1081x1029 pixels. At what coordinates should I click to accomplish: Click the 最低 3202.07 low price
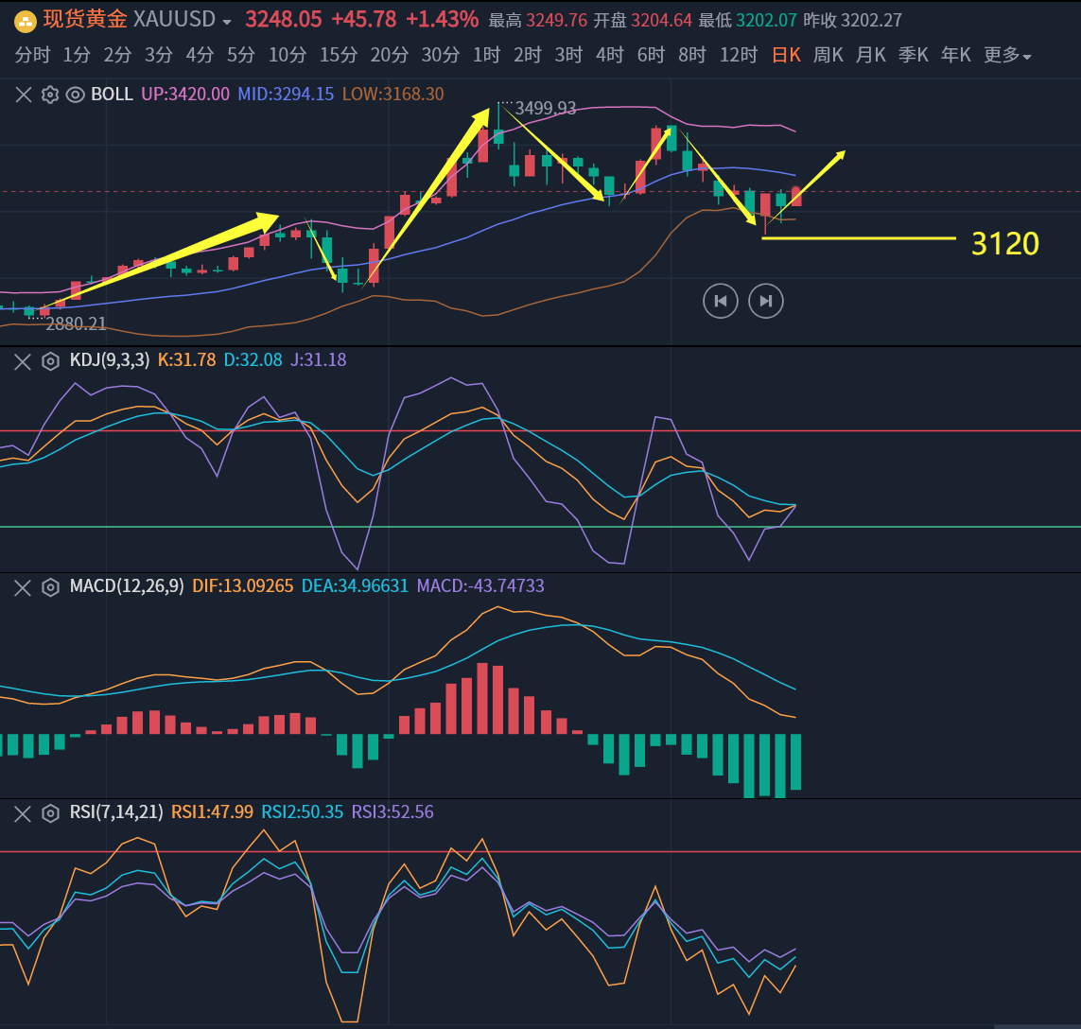747,21
